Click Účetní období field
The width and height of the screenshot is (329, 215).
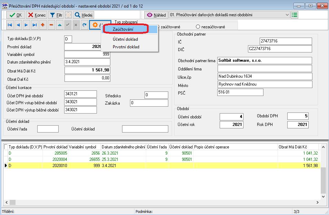coord(231,117)
